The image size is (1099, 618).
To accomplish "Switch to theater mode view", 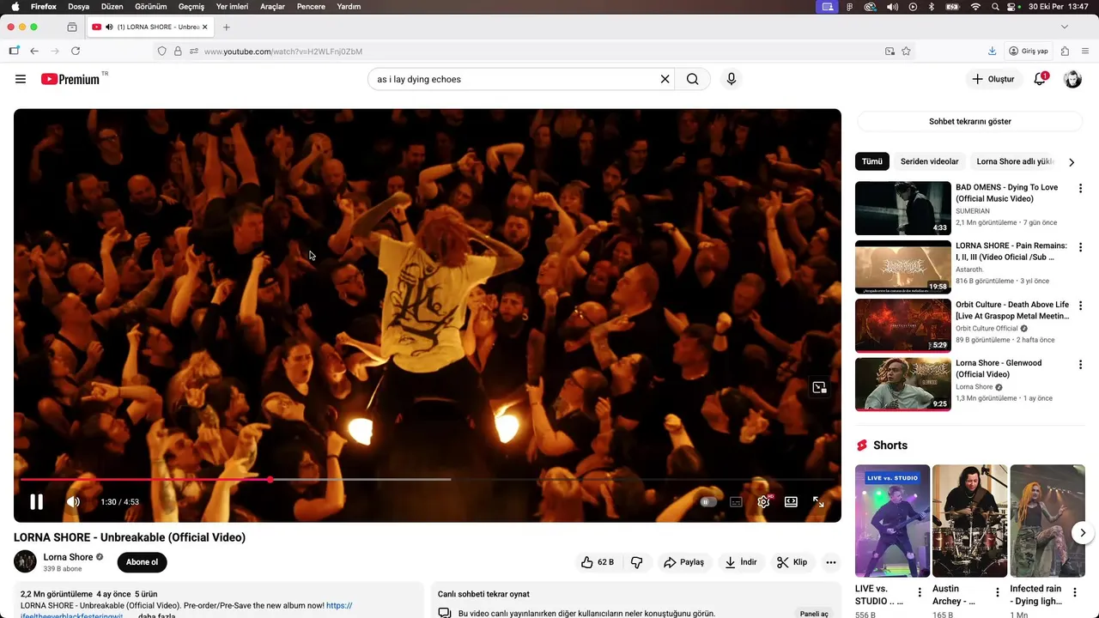I will pos(791,502).
